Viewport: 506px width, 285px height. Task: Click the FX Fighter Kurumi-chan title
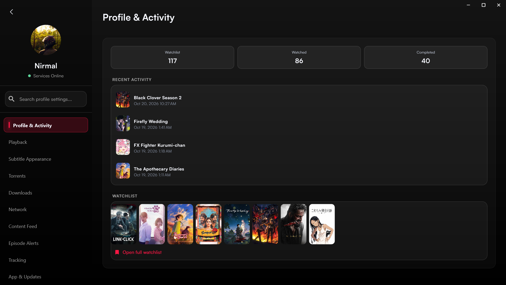point(159,145)
